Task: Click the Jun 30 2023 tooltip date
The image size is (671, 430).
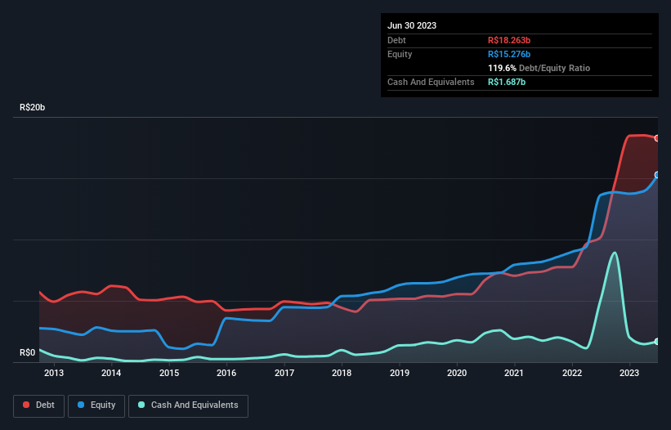Action: 412,25
